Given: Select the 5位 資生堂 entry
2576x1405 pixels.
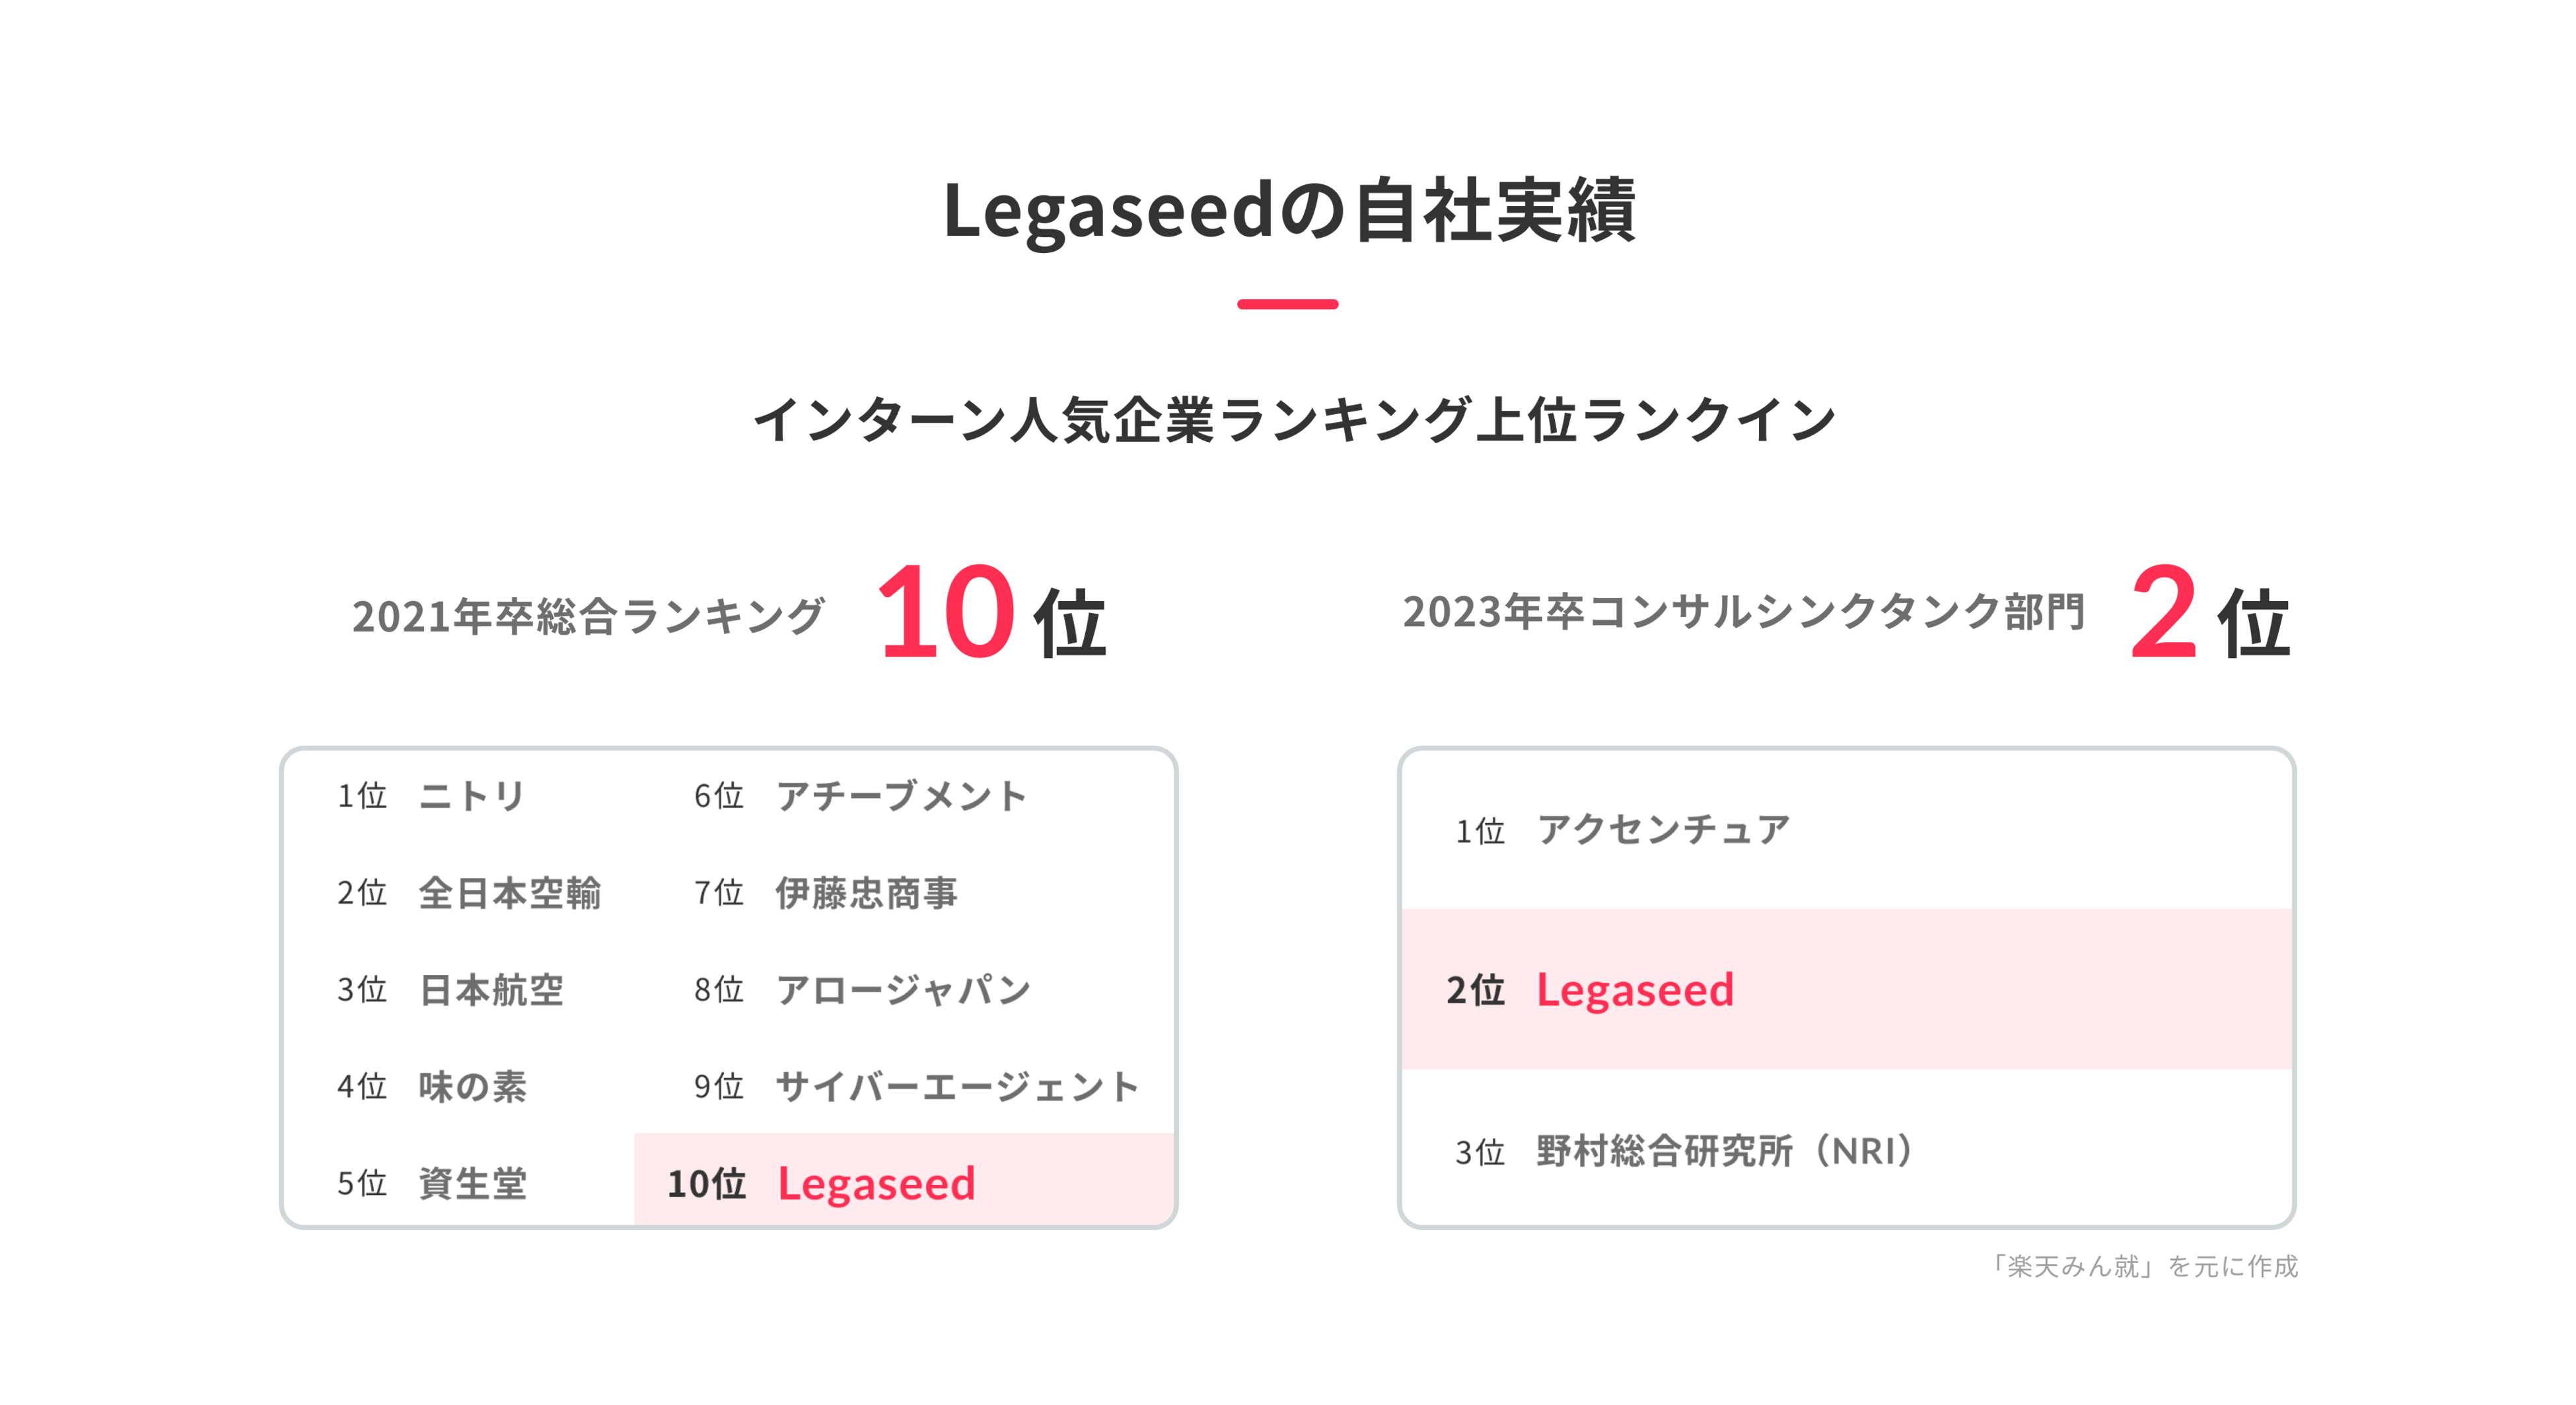Looking at the screenshot, I should click(x=431, y=1183).
